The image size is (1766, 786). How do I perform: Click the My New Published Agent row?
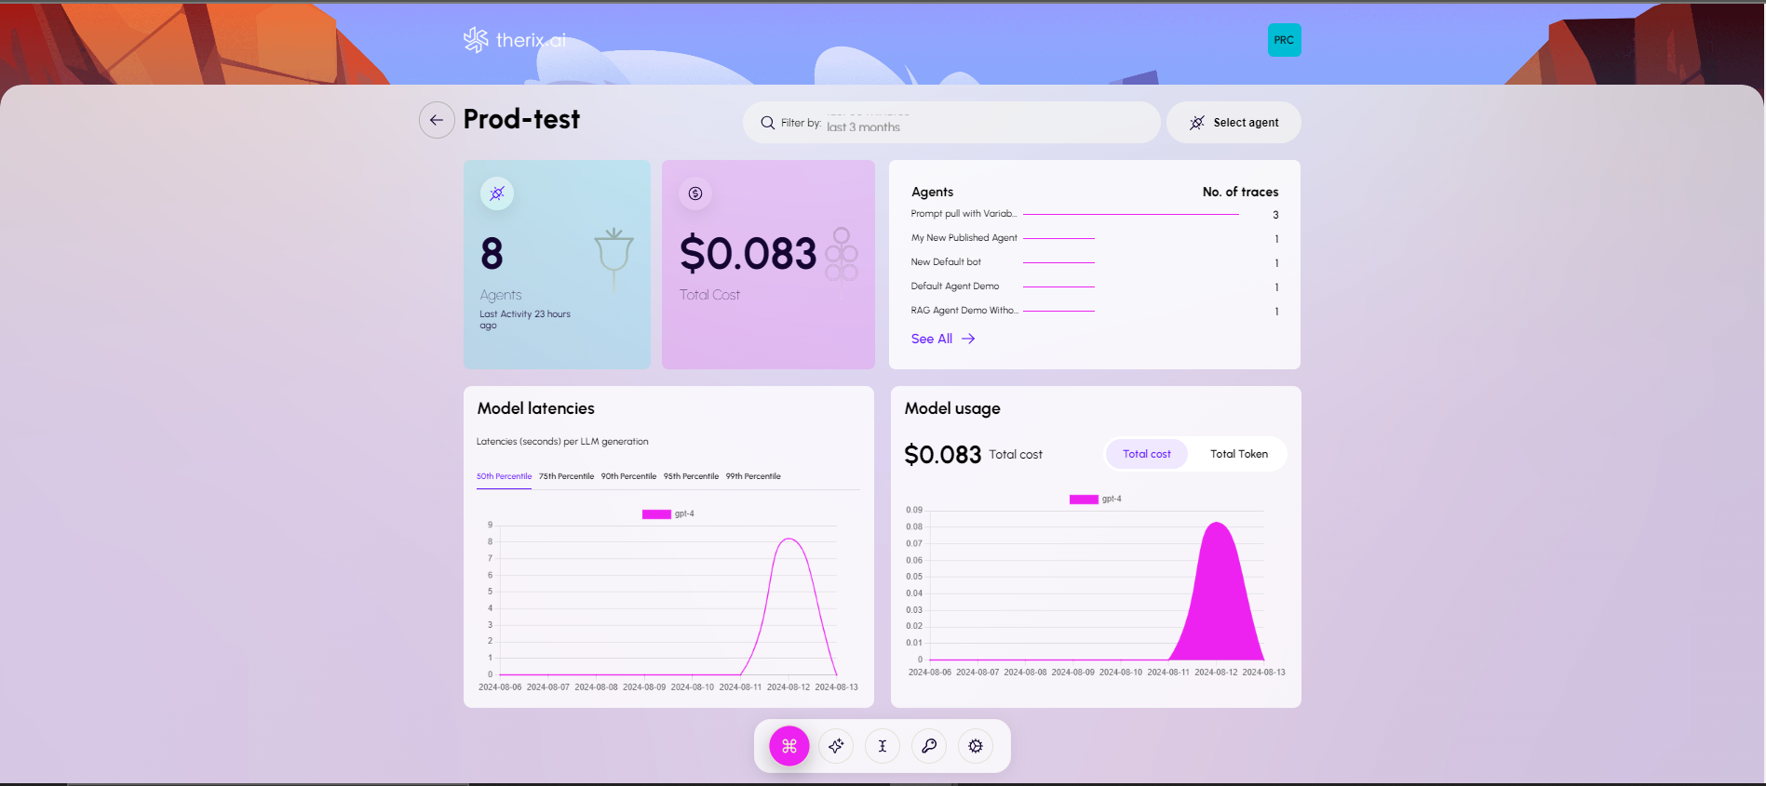pyautogui.click(x=1095, y=238)
